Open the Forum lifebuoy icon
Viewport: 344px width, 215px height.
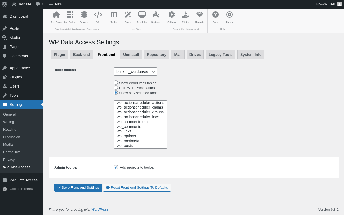tap(230, 15)
